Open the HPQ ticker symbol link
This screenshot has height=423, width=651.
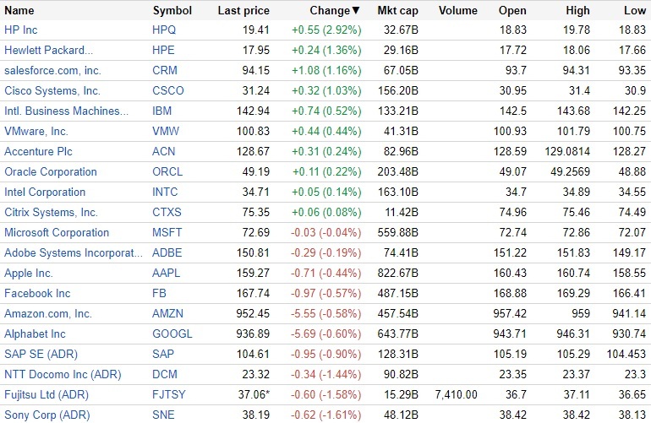point(165,30)
